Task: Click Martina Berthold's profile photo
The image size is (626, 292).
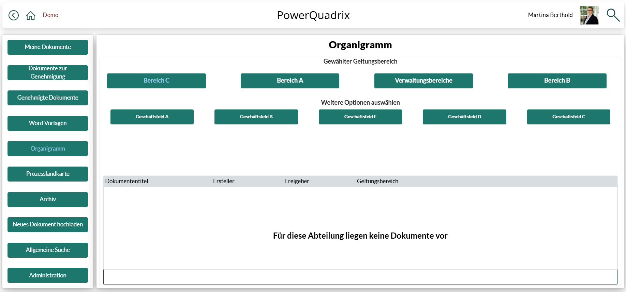Action: [590, 15]
